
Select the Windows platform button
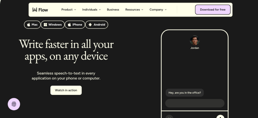[53, 25]
